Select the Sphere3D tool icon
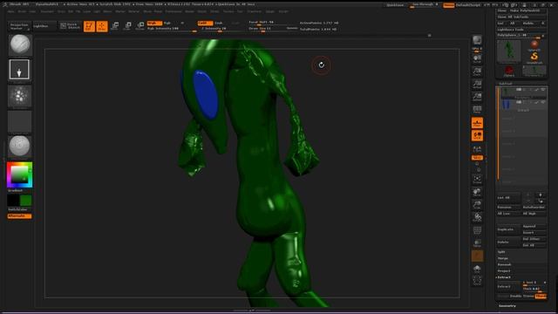The height and width of the screenshot is (314, 558). (x=534, y=44)
